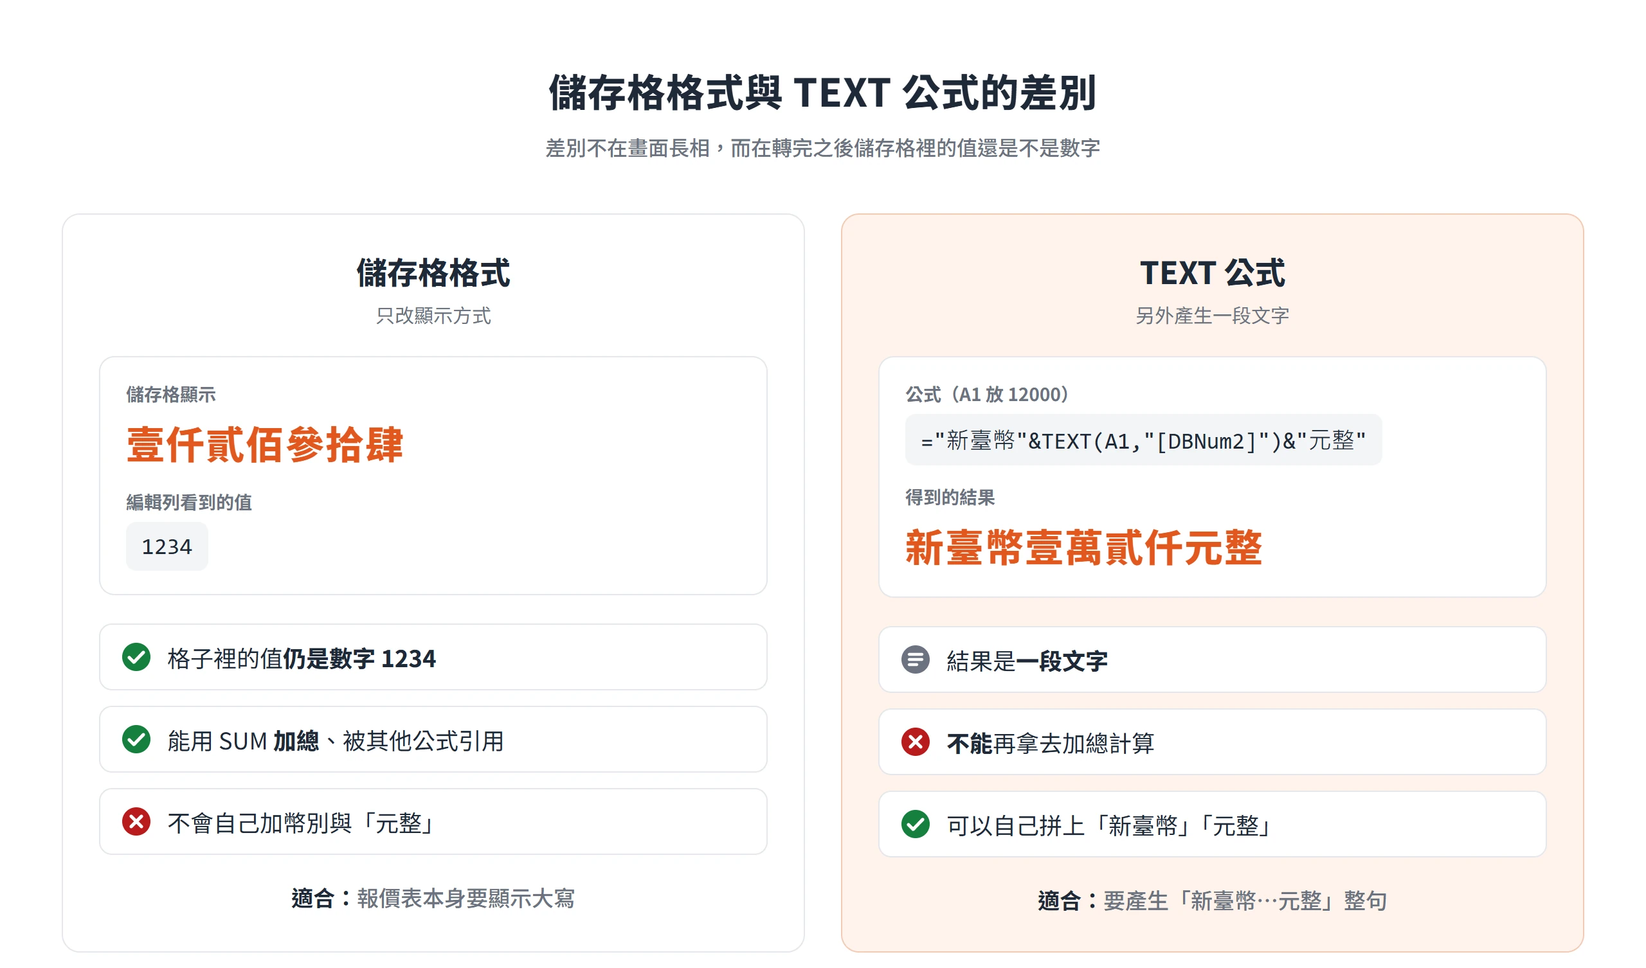Screen dimensions: 1646x968
Task: Click the label 儲存格顯示
Action: (x=171, y=395)
